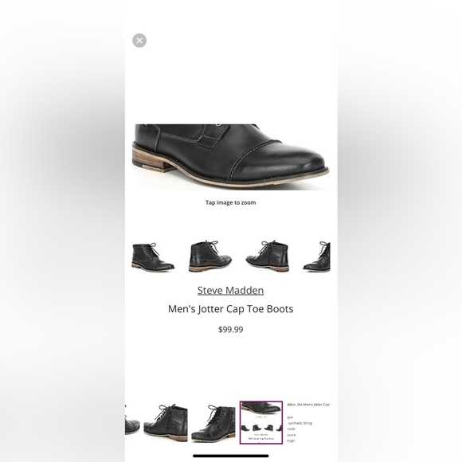Select the second thumbnail with tan sole boot
Screen dimensions: 462x462
pos(209,256)
